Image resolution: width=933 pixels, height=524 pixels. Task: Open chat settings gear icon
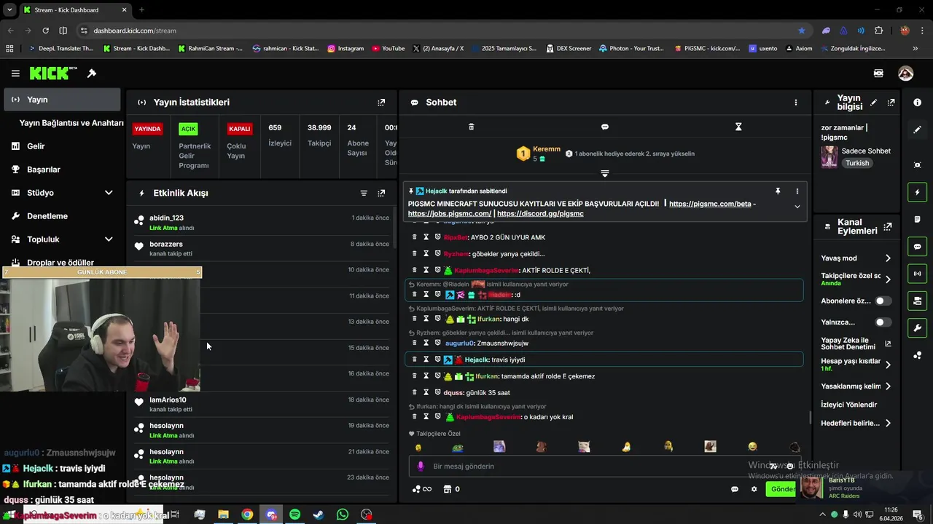coord(754,489)
